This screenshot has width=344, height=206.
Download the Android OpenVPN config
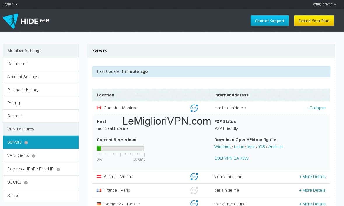pos(275,147)
